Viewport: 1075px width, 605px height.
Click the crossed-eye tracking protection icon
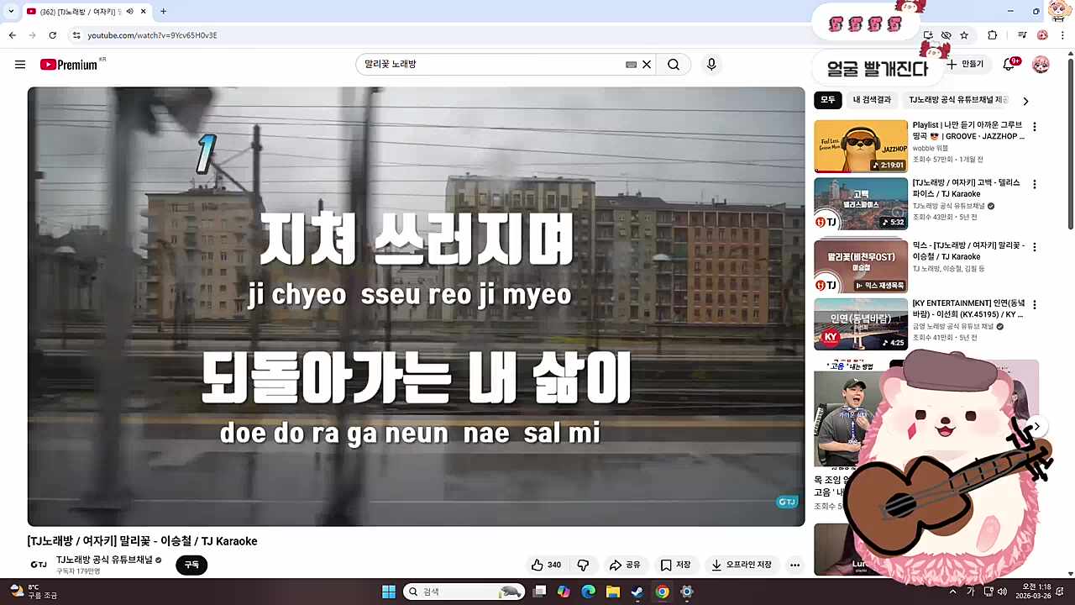pos(946,35)
